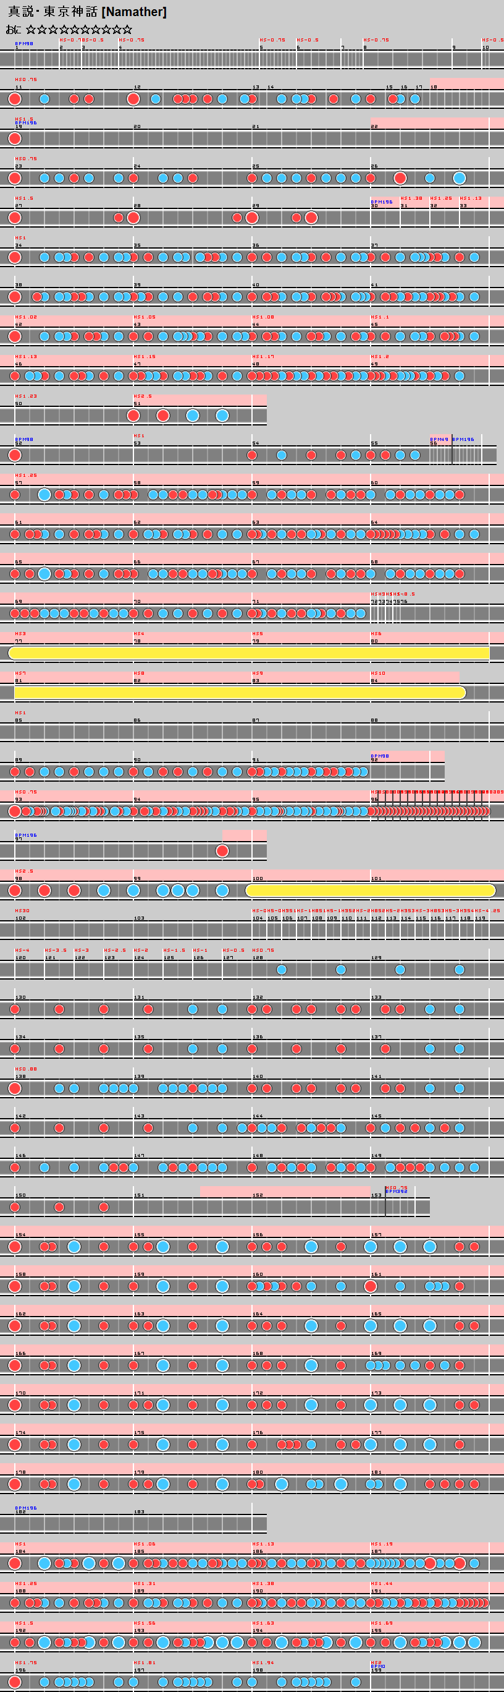Click the "HS1.63" scroll speed label
The image size is (504, 1692).
263,1622
